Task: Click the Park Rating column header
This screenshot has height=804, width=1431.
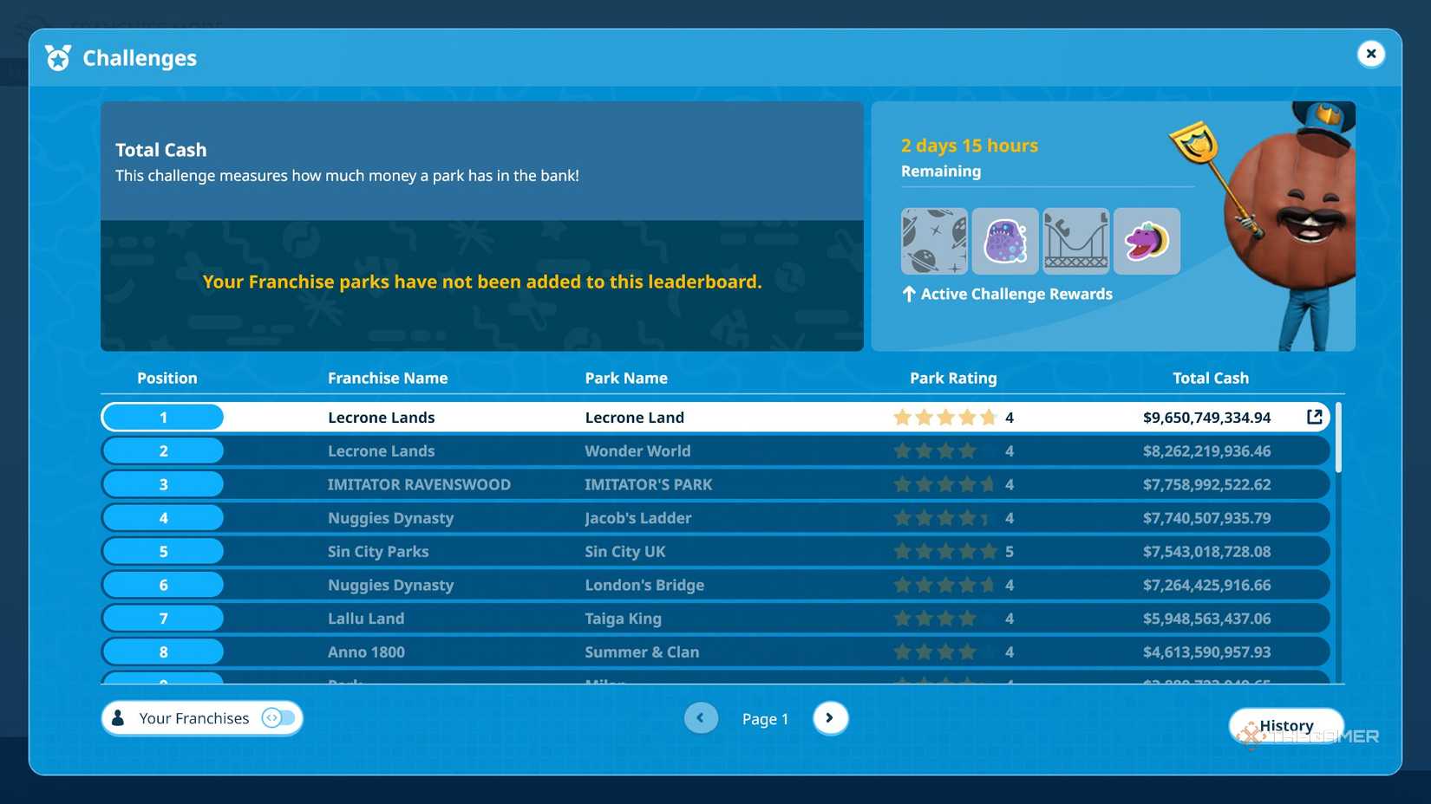Action: point(952,378)
